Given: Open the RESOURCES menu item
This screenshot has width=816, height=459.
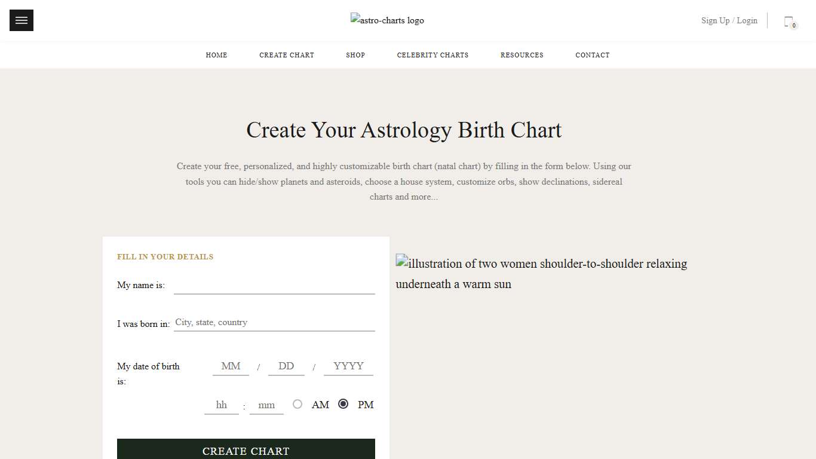Looking at the screenshot, I should [x=521, y=55].
